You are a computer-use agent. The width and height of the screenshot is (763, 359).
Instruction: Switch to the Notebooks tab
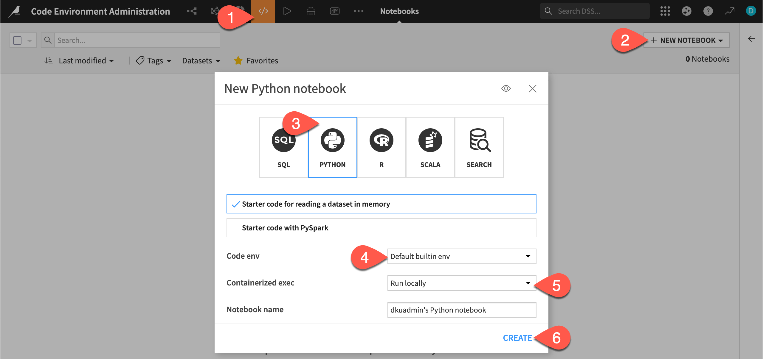coord(399,11)
